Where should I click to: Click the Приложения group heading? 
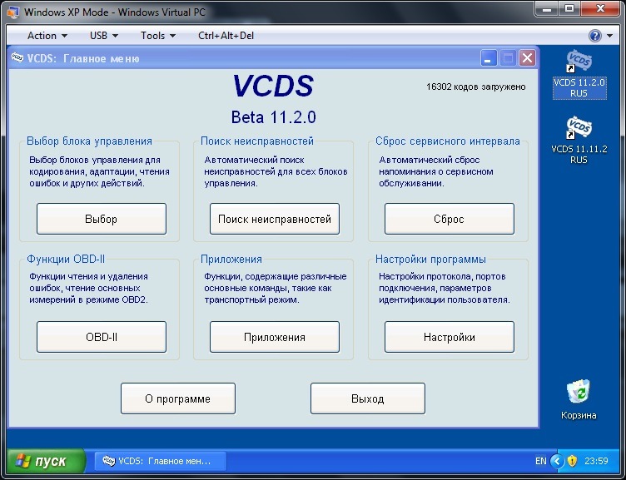[x=231, y=259]
